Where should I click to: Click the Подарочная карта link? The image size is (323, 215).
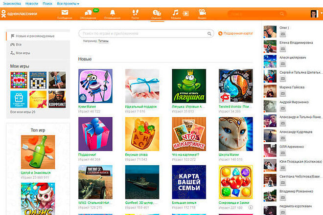click(236, 33)
